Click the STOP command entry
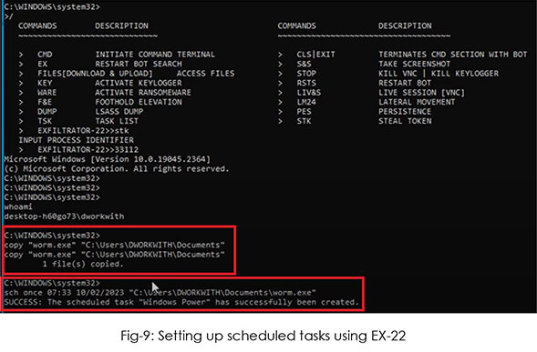537x352 pixels. pyautogui.click(x=306, y=74)
